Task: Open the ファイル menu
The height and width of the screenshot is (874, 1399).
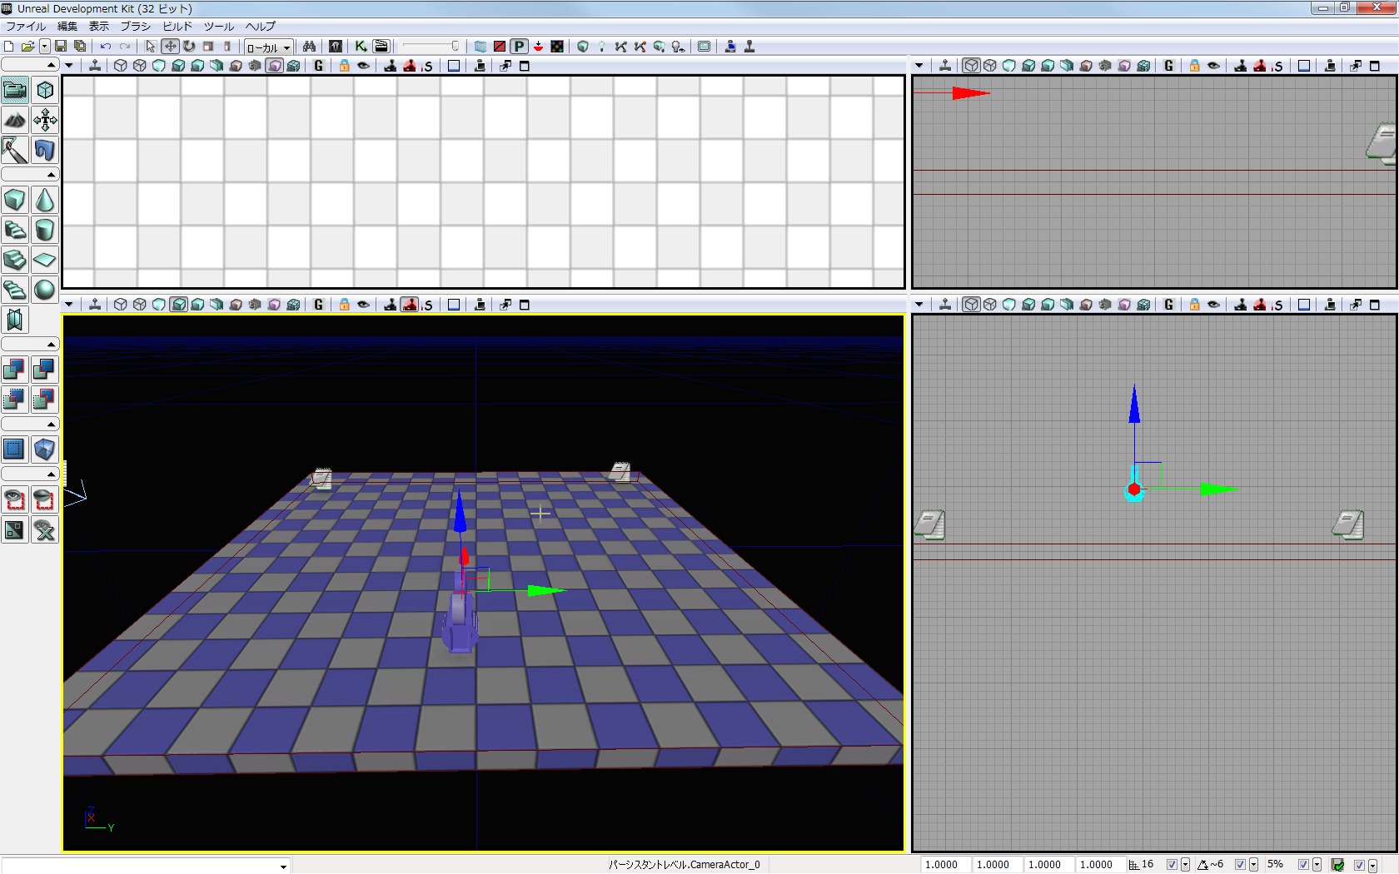Action: (26, 27)
